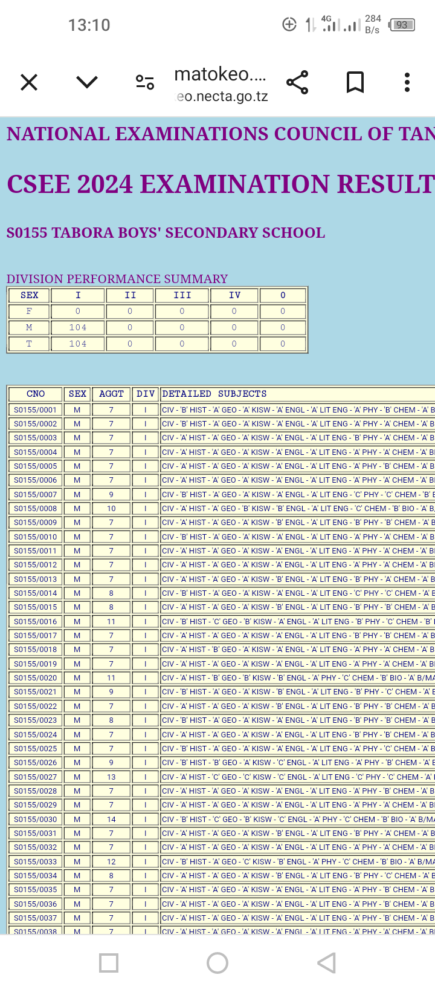Click DETAILED SUBJECTS column header
Image resolution: width=435 pixels, height=992 pixels.
pyautogui.click(x=214, y=394)
